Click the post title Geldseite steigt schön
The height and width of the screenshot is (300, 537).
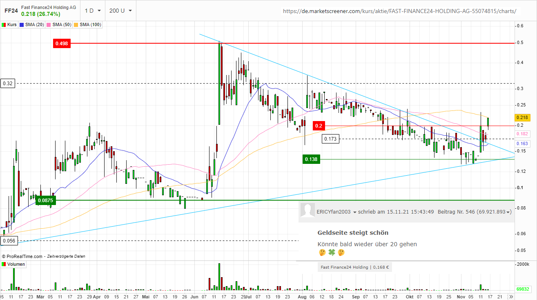(352, 233)
